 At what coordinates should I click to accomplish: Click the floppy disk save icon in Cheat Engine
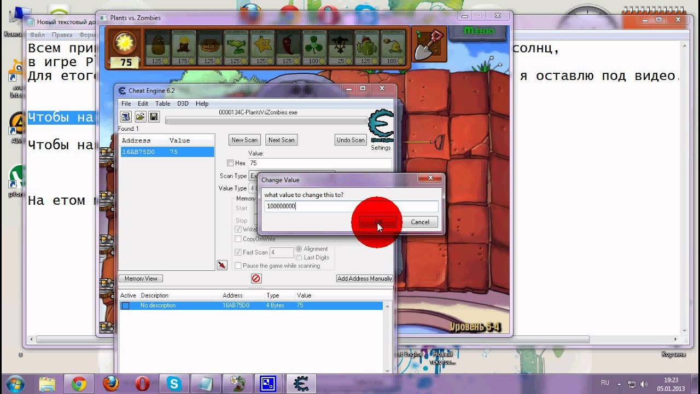click(154, 117)
